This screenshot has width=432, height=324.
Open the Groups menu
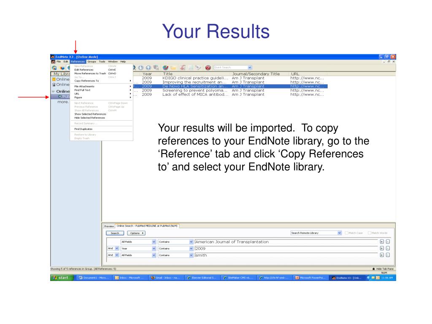point(92,62)
